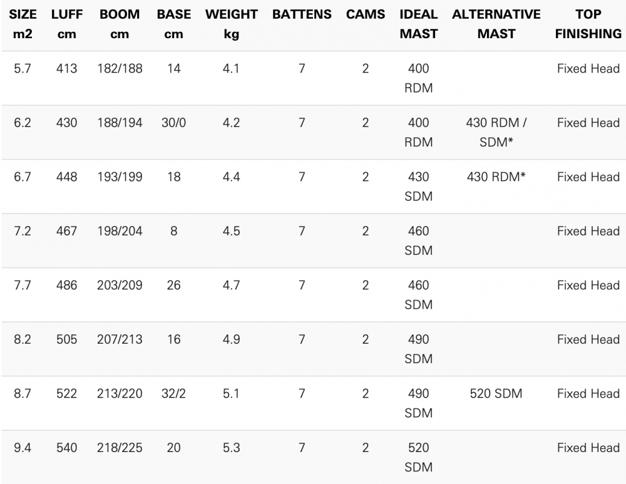Select the 5.1 weight value cell

(231, 394)
